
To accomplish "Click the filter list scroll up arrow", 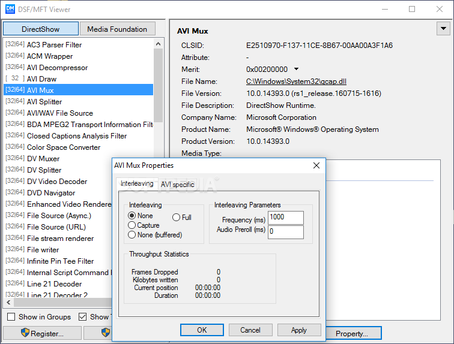I will pos(158,44).
